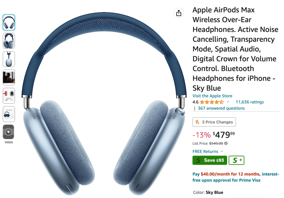
Task: Select the first front-view headphones thumbnail
Action: pyautogui.click(x=9, y=22)
